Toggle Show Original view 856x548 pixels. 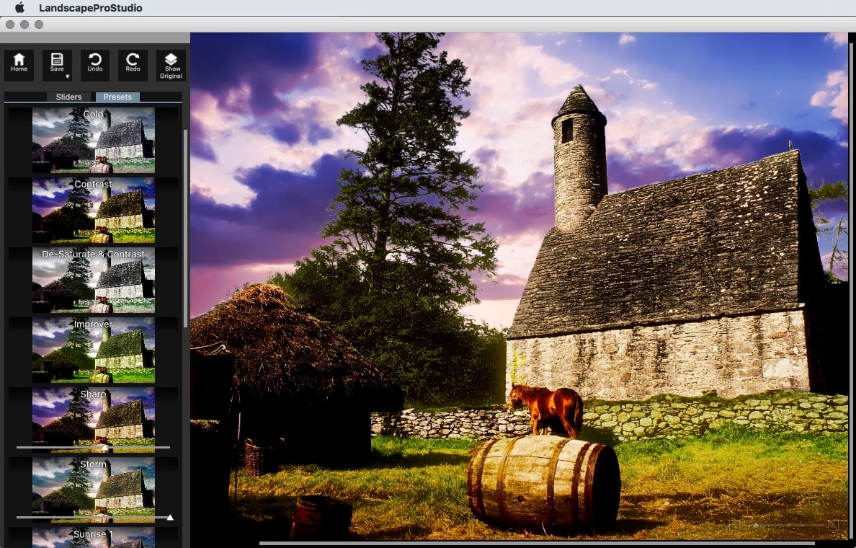click(171, 65)
